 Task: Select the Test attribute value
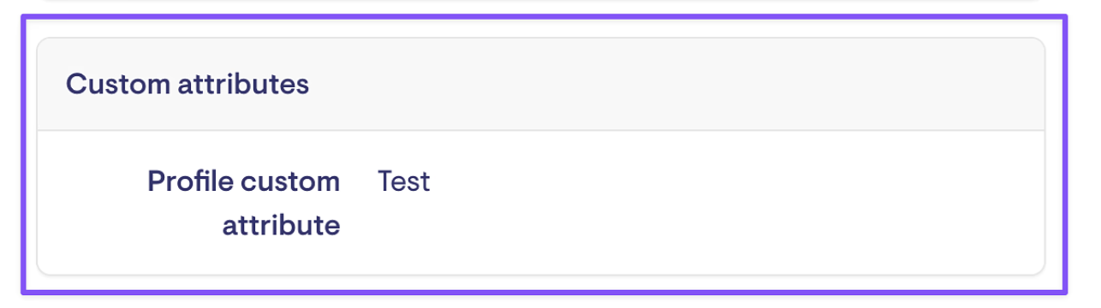pos(403,181)
